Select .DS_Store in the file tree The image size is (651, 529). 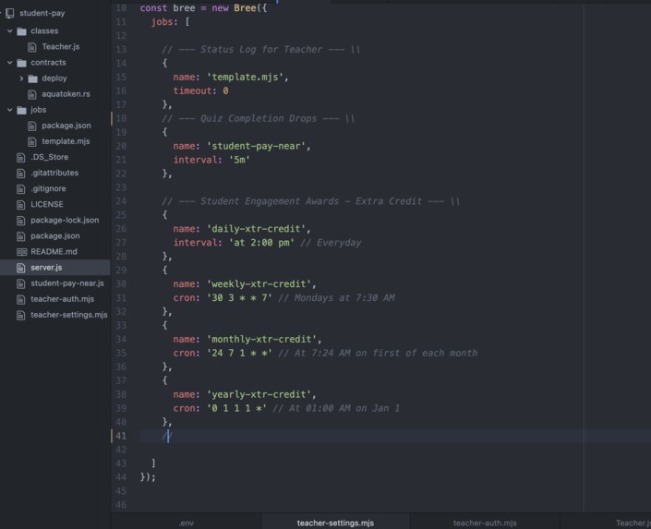point(50,157)
